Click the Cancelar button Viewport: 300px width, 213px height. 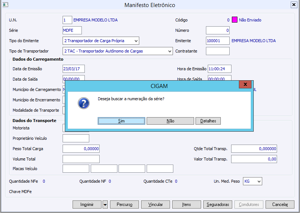click(280, 204)
